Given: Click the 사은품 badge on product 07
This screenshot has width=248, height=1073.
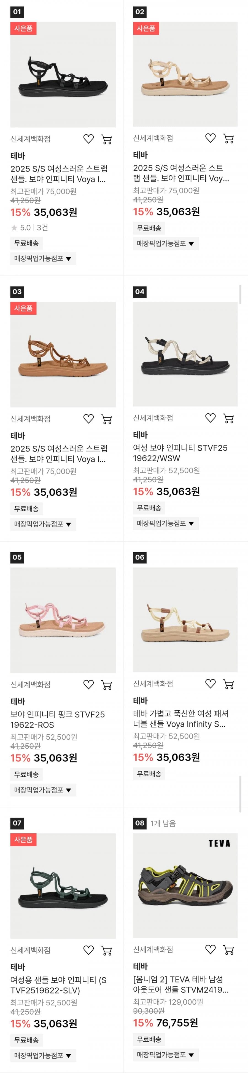Looking at the screenshot, I should (x=23, y=840).
